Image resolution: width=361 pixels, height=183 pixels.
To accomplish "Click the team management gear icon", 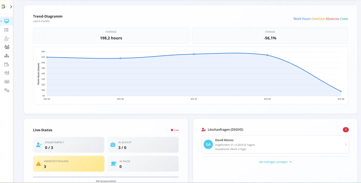I will tap(6, 47).
